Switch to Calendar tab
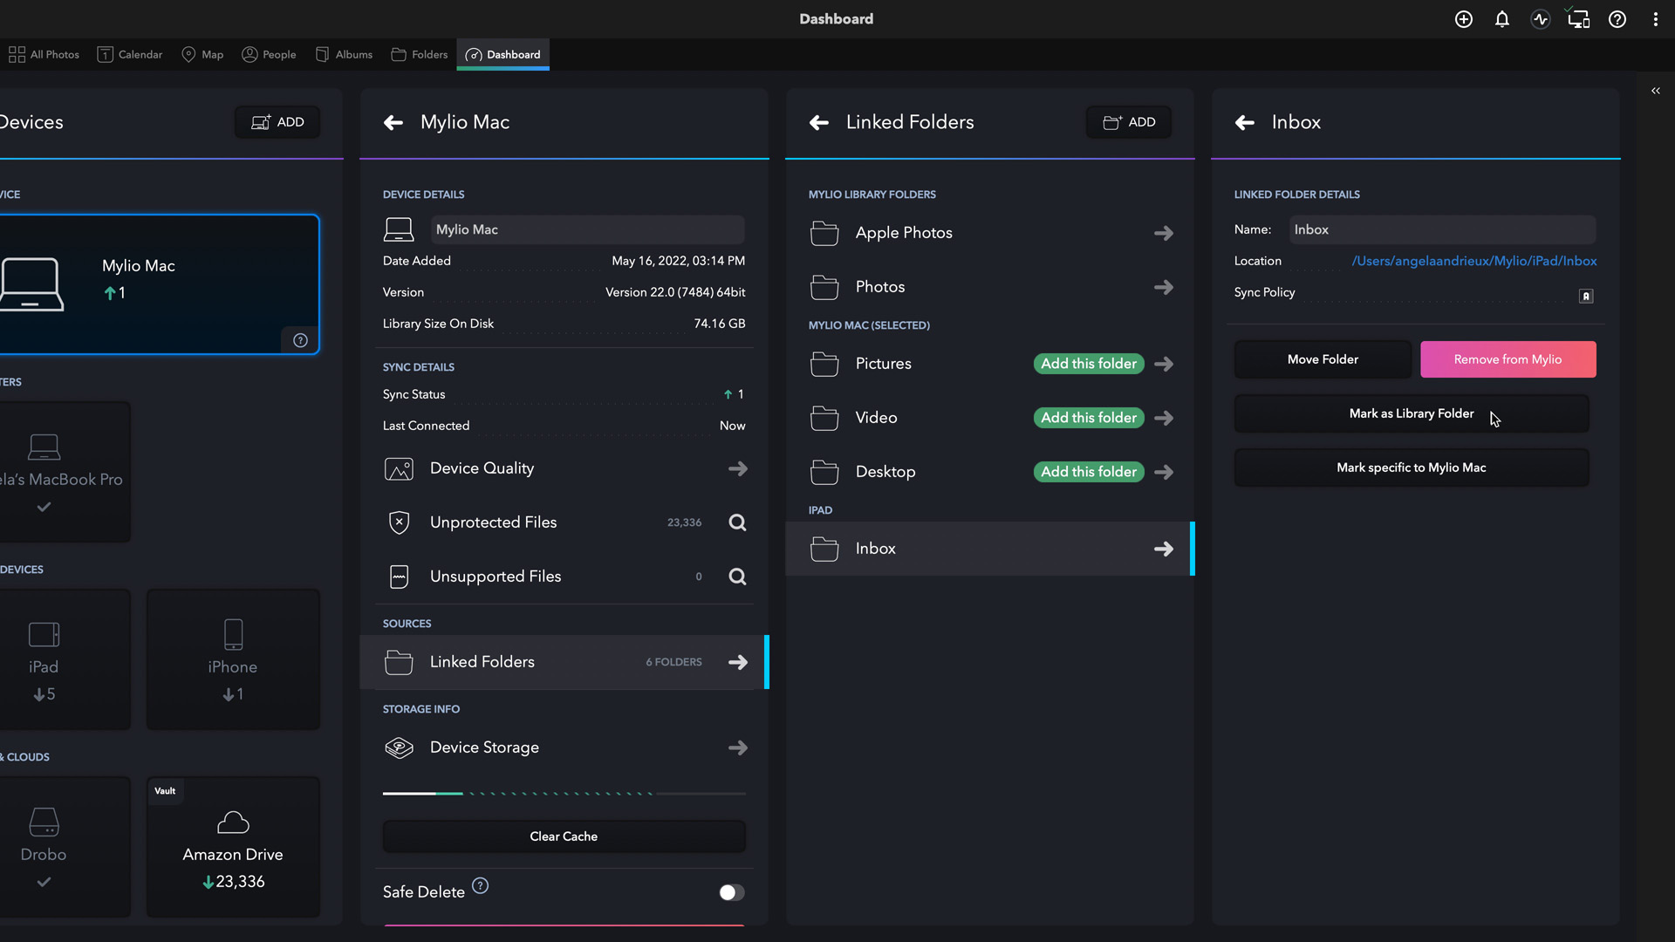The image size is (1675, 942). click(130, 54)
